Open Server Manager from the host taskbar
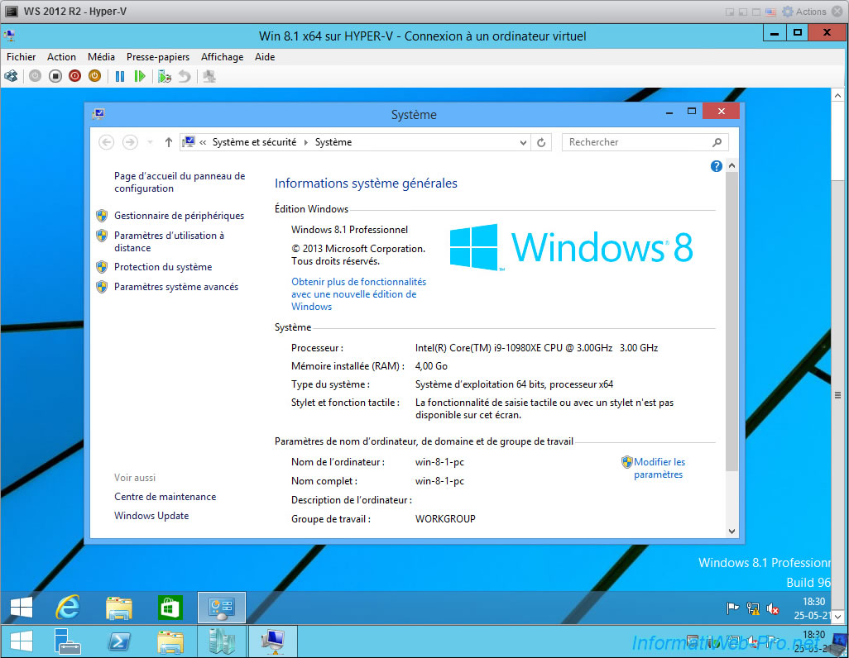The image size is (849, 658). click(68, 641)
